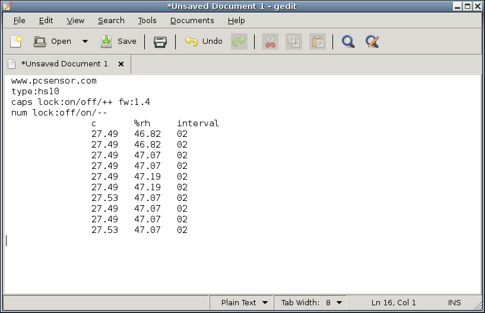Open the Search menu

coord(111,20)
